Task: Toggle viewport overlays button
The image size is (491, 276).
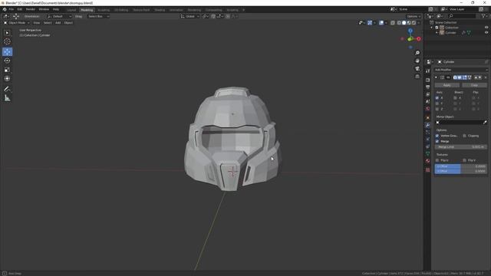Action: click(381, 23)
